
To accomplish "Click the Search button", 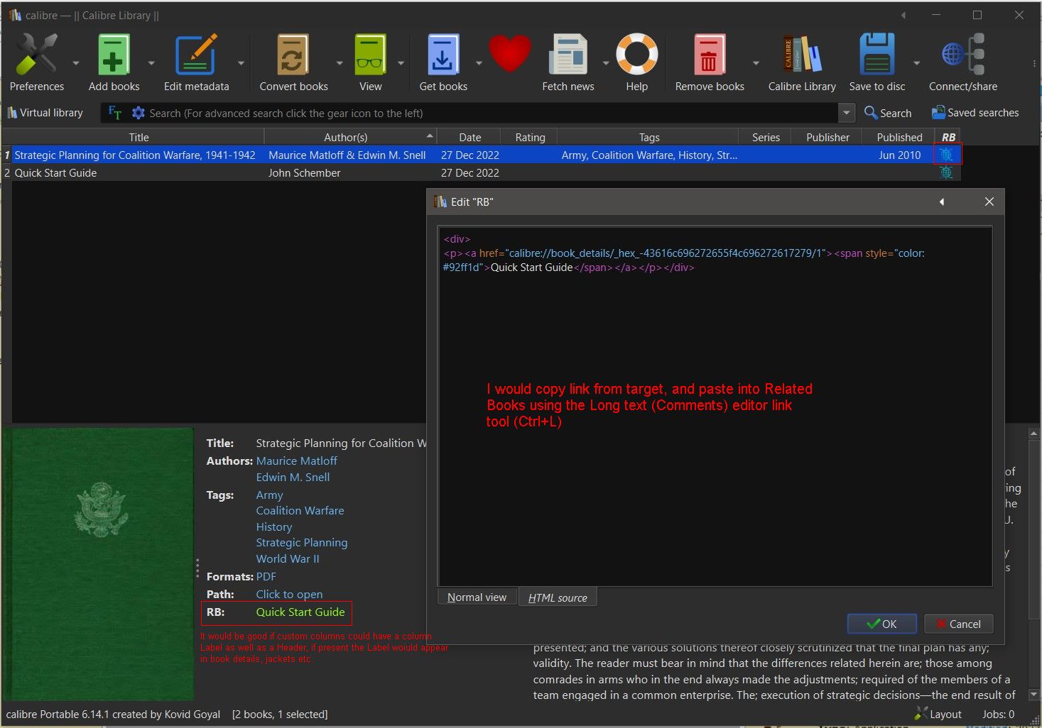I will click(888, 113).
